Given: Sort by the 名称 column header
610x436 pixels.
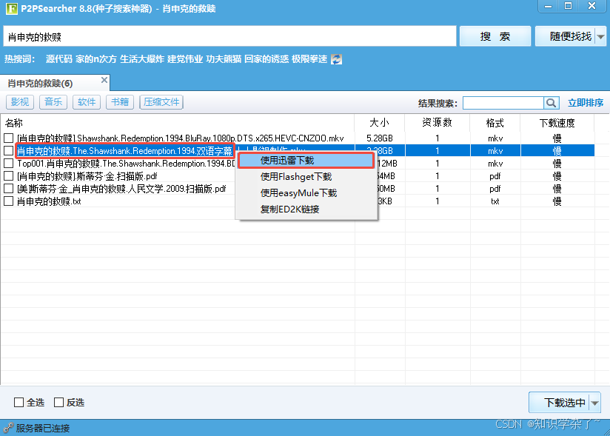Looking at the screenshot, I should [x=178, y=123].
